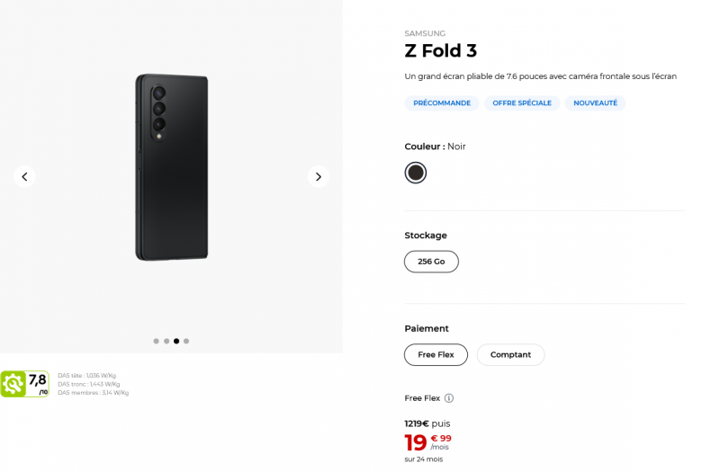720x472 pixels.
Task: Click the black Z Fold 3 photo
Action: pyautogui.click(x=172, y=167)
